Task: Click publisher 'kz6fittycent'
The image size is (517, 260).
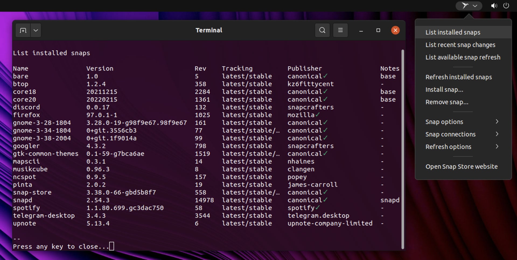Action: pyautogui.click(x=311, y=84)
